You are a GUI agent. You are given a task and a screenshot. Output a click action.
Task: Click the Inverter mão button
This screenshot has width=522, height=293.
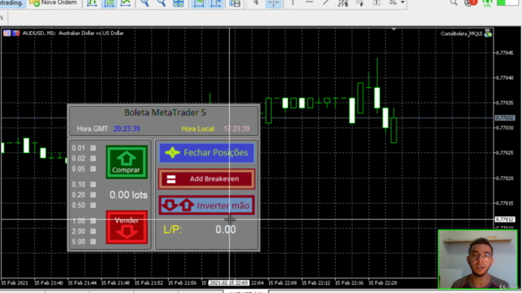[206, 205]
